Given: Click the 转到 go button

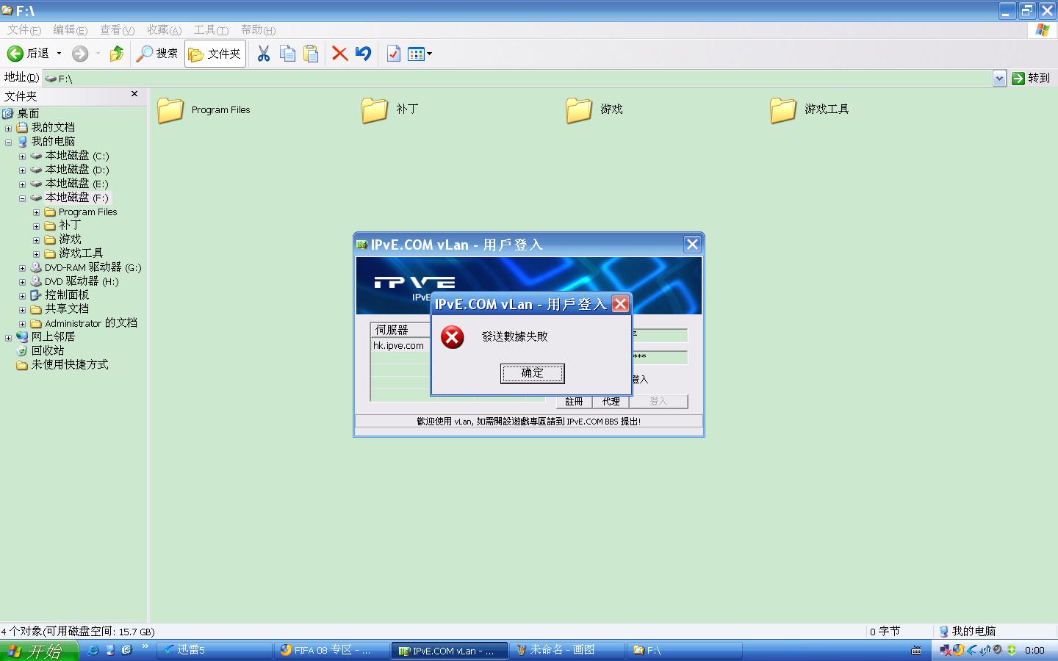Looking at the screenshot, I should pos(1031,79).
